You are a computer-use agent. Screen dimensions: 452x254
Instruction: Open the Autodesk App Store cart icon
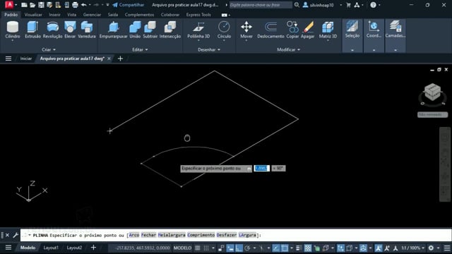pos(348,5)
